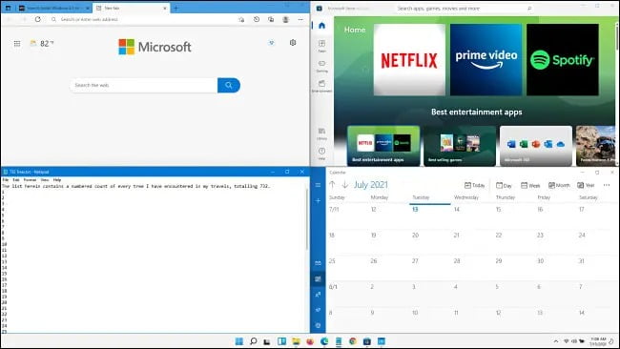Click the Search the web box
Viewport: 620px width, 349px height.
click(x=144, y=85)
